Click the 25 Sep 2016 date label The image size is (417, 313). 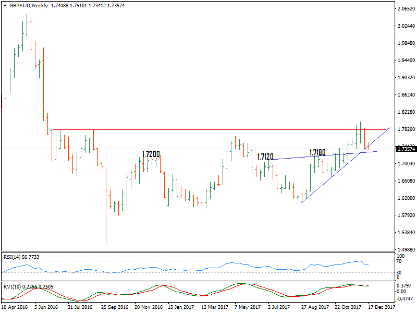point(115,307)
